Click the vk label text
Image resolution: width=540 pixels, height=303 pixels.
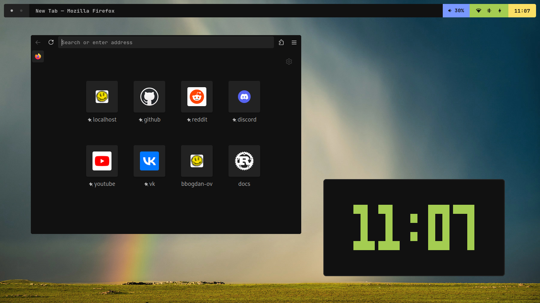point(152,184)
